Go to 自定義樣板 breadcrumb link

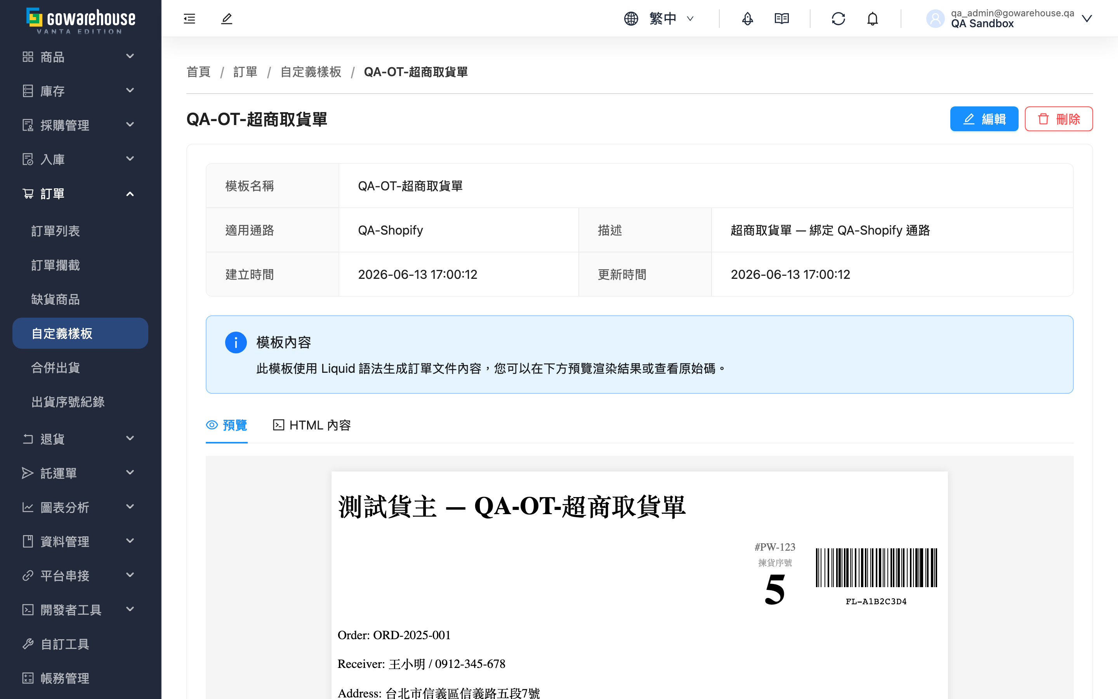pos(311,72)
